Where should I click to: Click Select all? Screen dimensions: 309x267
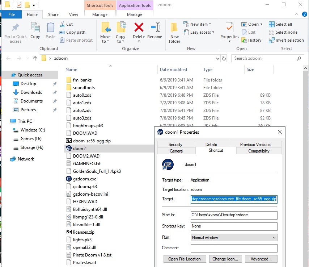(x=280, y=24)
